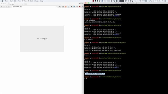Open the notification bell menu bar icon
168x94 pixels.
[x=97, y=1]
